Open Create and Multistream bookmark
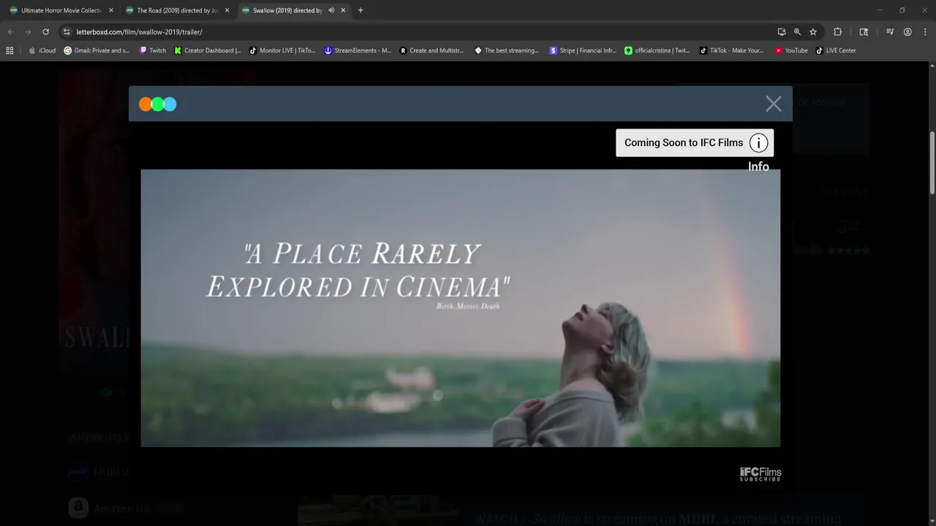 coord(432,50)
